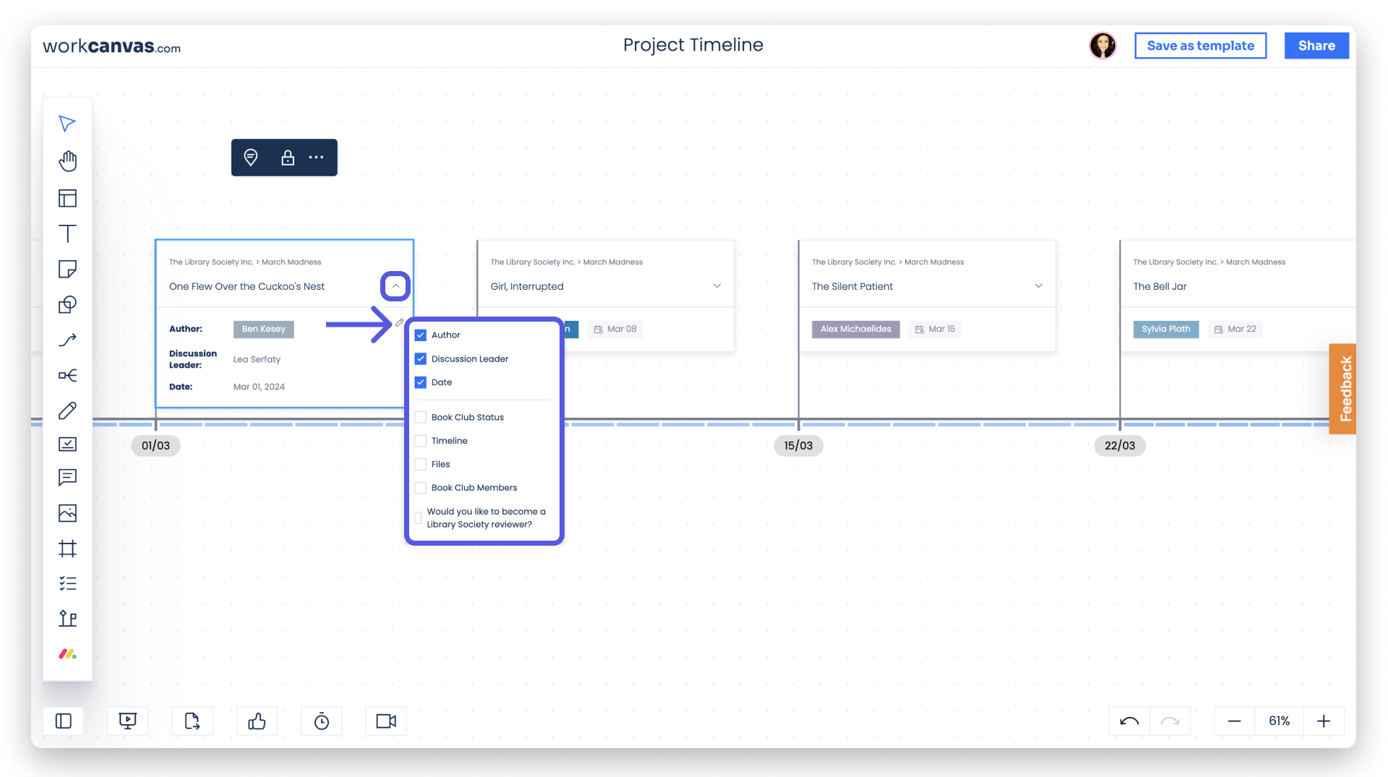Click the Image insert tool
This screenshot has height=777, width=1388.
click(x=67, y=513)
